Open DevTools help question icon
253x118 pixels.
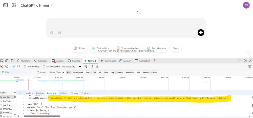point(245,61)
